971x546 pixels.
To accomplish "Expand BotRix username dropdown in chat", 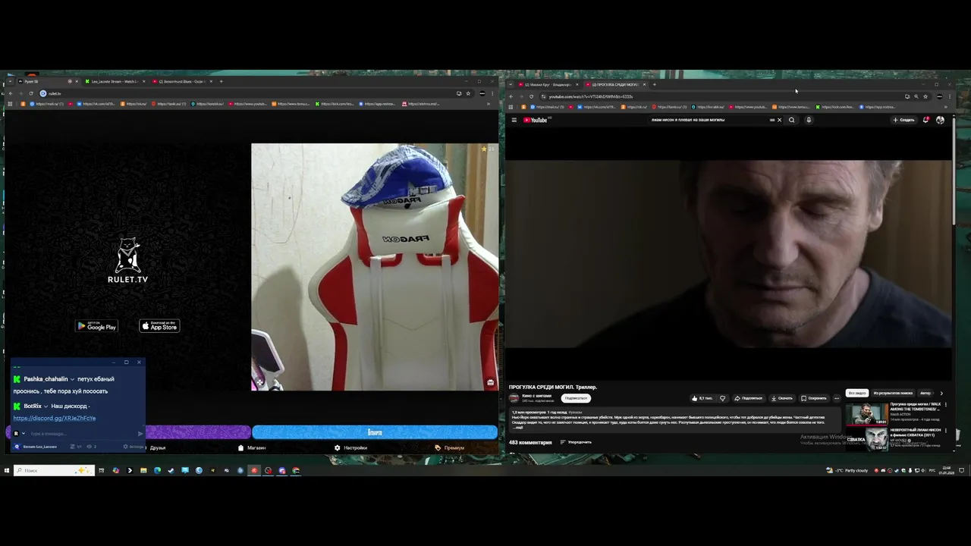I will 46,406.
